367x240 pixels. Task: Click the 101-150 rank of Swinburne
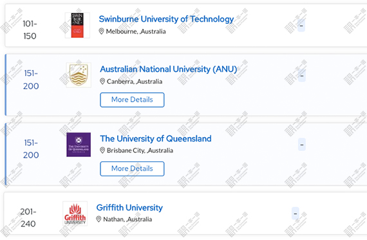tap(30, 30)
